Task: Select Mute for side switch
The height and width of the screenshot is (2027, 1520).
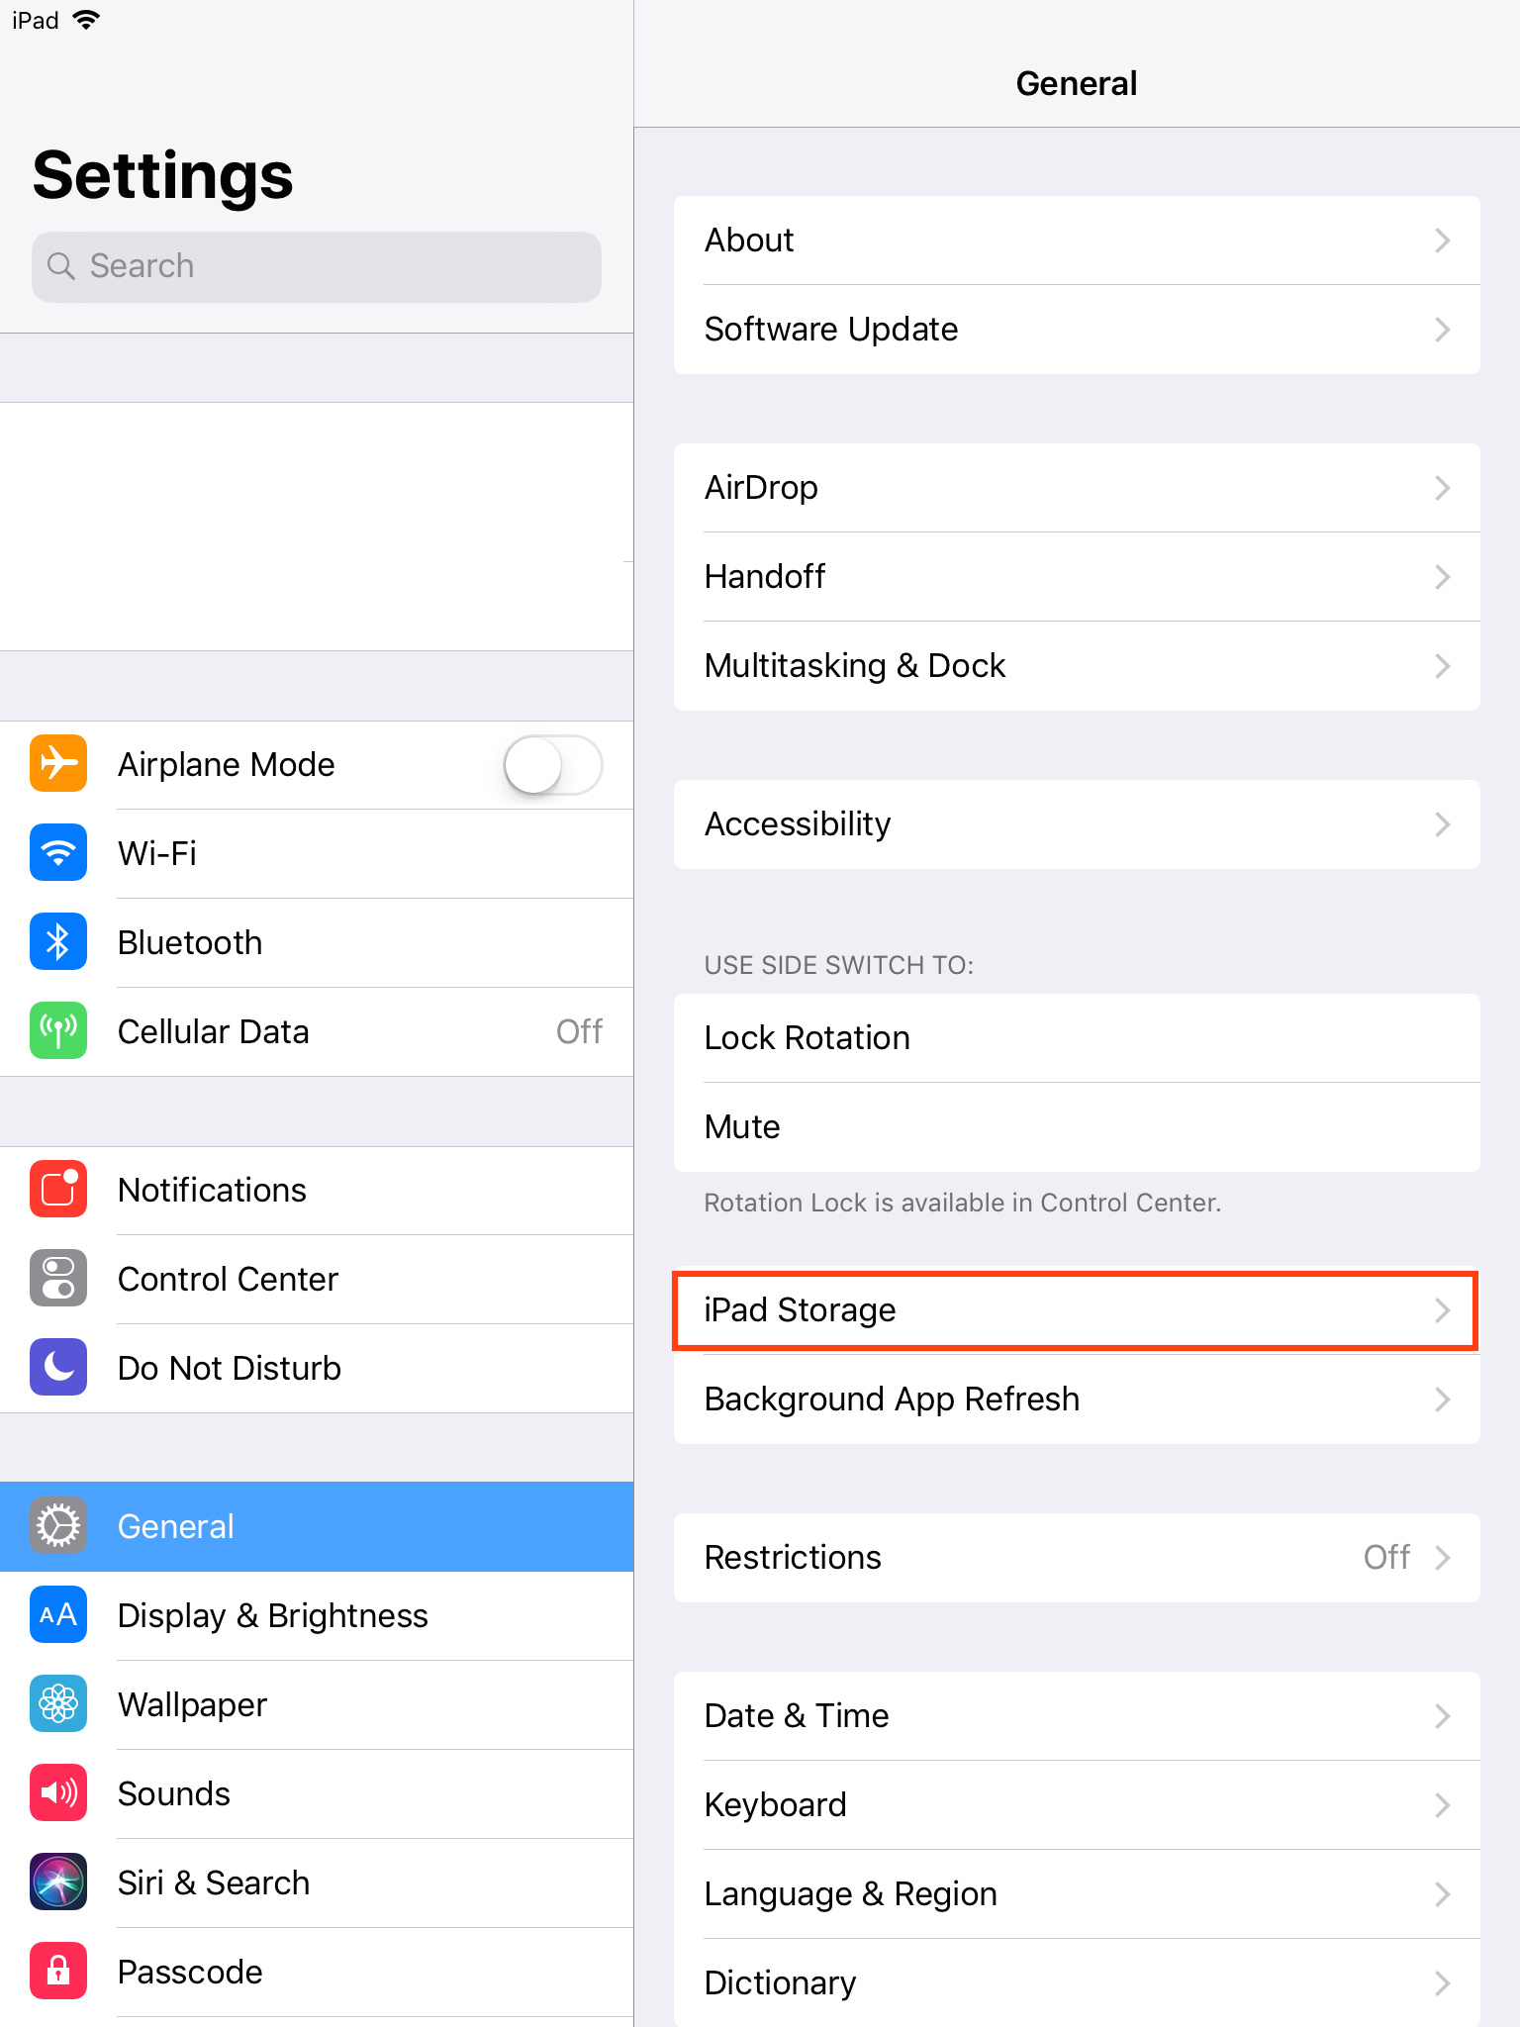Action: (1077, 1127)
